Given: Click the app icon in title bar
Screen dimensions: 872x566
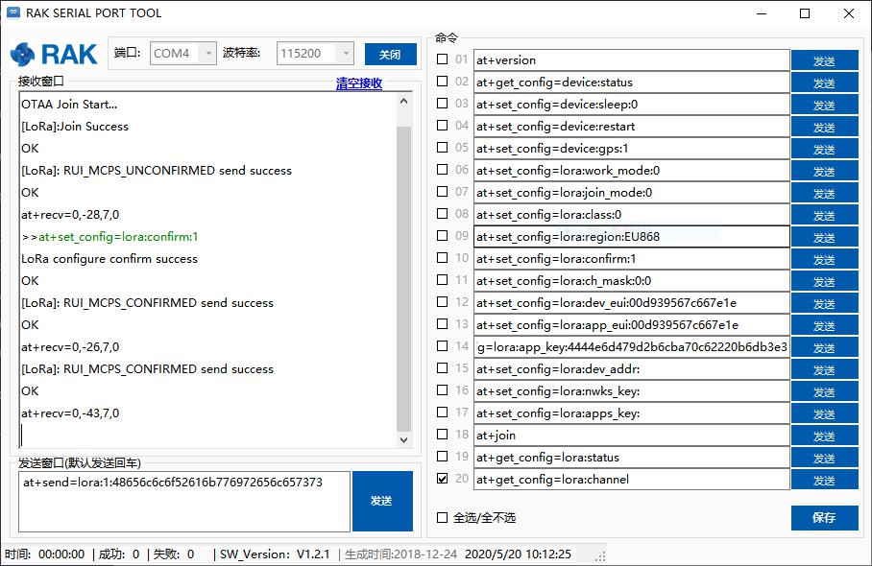Looking at the screenshot, I should [x=13, y=12].
